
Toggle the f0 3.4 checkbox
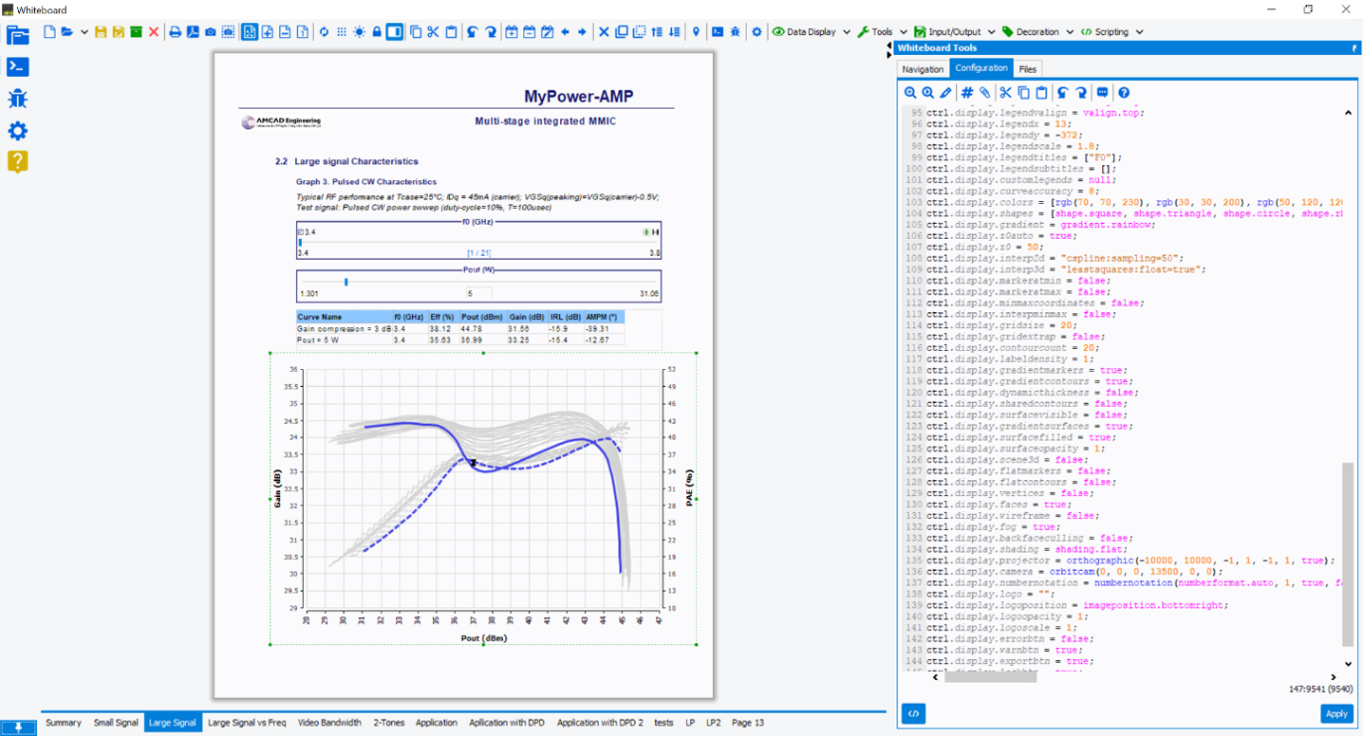[300, 231]
